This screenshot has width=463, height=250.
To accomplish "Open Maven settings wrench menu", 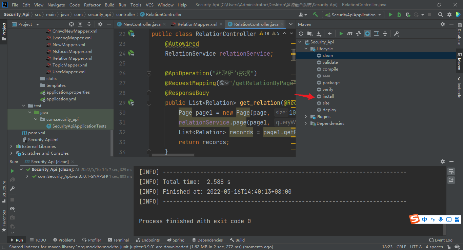I will pyautogui.click(x=396, y=34).
